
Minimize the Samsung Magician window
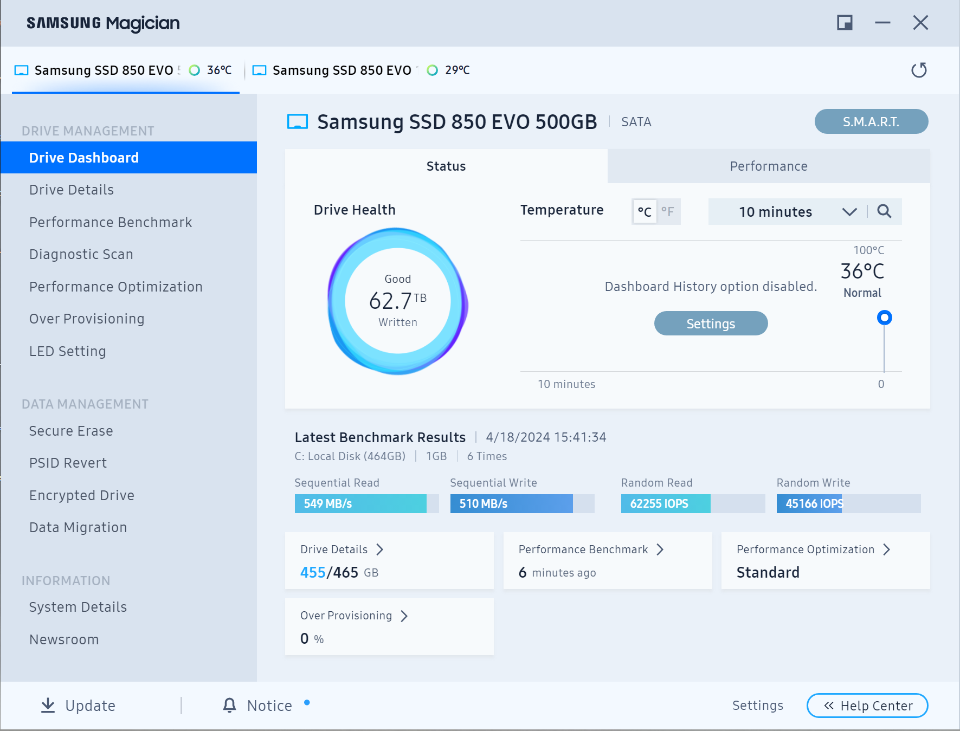(882, 23)
